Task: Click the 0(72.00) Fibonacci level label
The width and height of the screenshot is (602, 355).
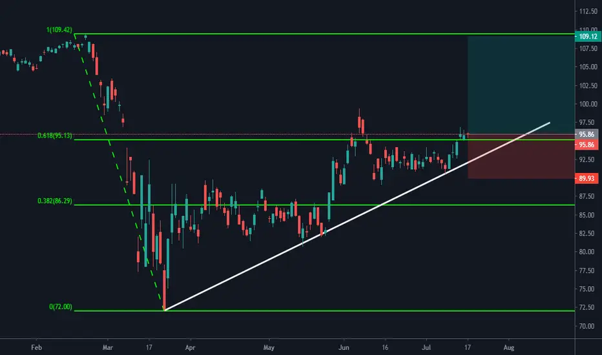Action: pos(60,307)
